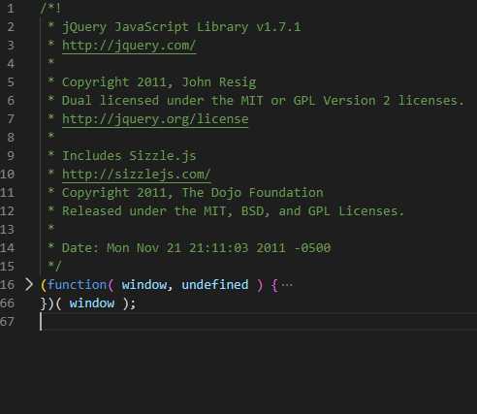The image size is (477, 414).
Task: Click the comment closing '*/' on line 15
Action: [54, 267]
